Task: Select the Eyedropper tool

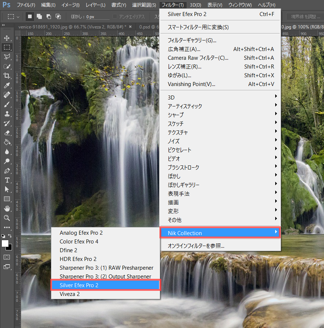Action: click(7, 85)
